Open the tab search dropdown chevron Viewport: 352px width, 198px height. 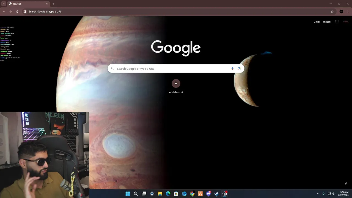(x=4, y=4)
